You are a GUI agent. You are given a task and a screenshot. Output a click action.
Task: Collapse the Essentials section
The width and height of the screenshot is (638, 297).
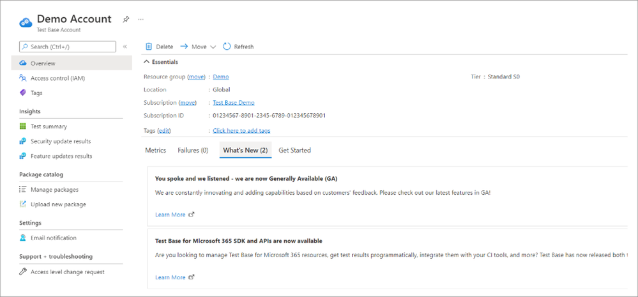(161, 62)
